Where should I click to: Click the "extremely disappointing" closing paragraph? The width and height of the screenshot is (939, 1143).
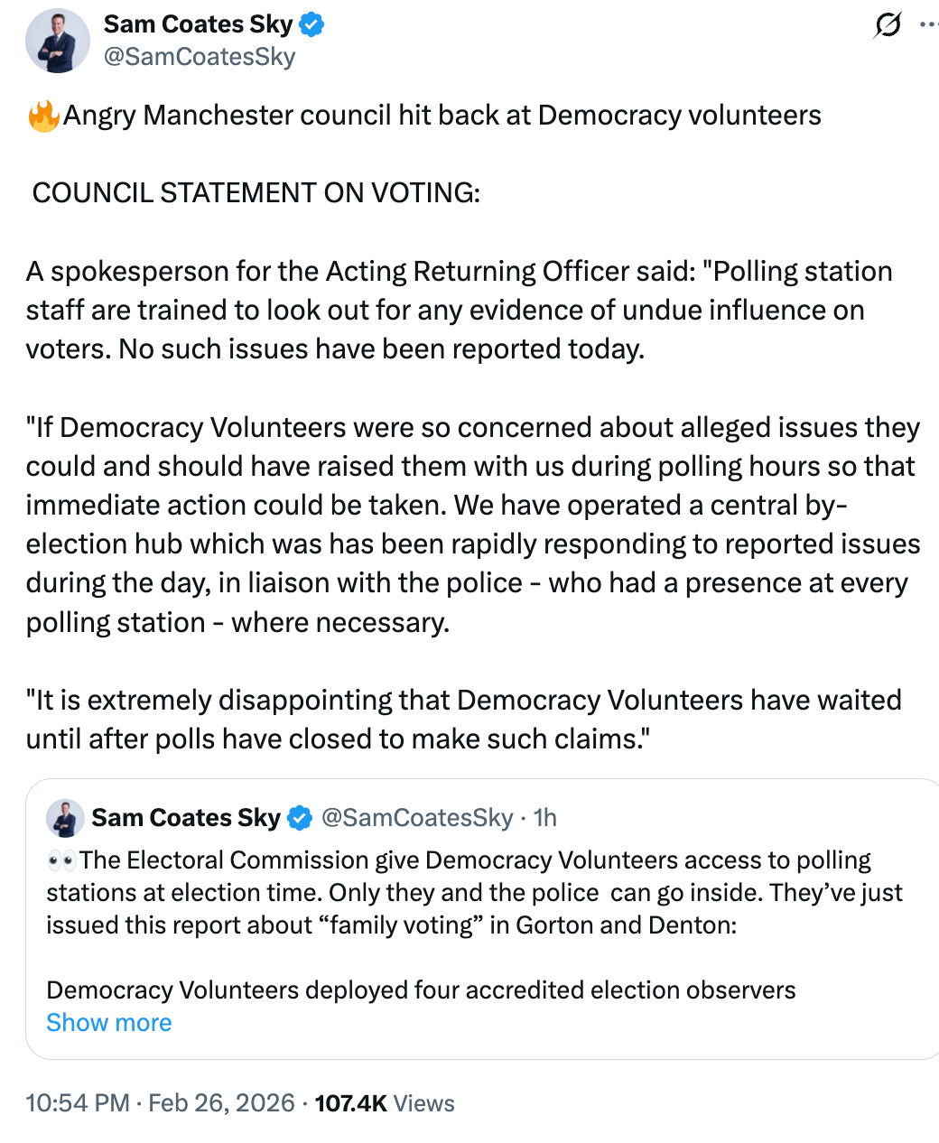(463, 720)
